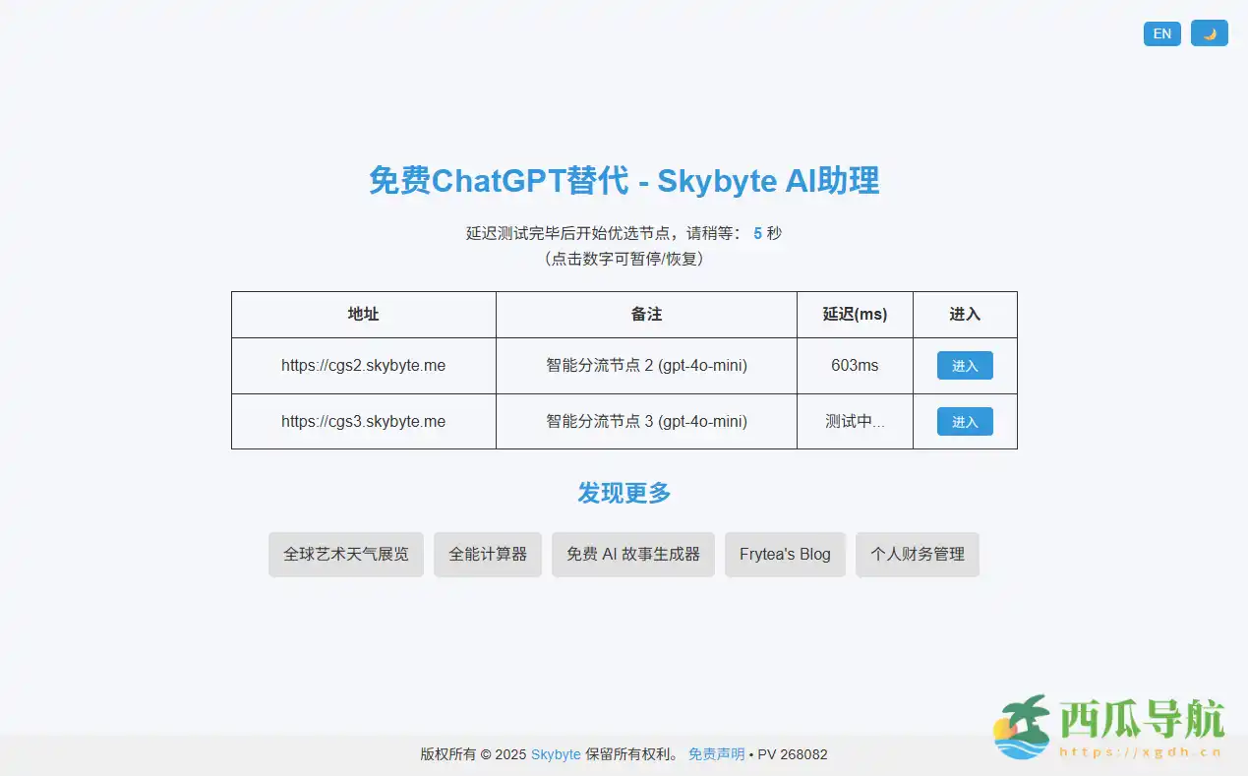Open 个人财务管理
Viewport: 1248px width, 776px height.
pos(917,554)
